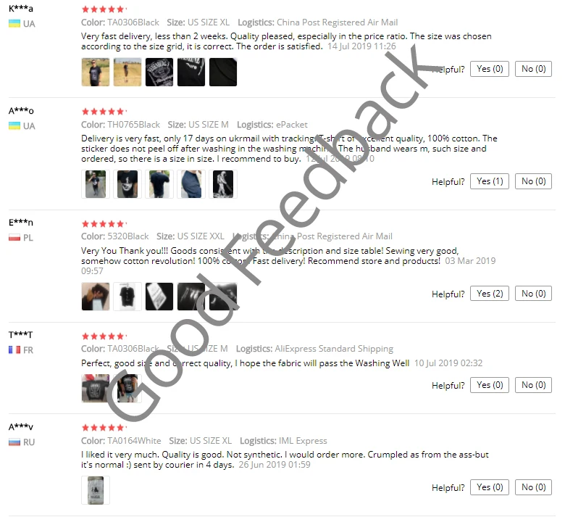Viewport: 565px width, 517px height.
Task: Click No (0) on E***n's review
Action: click(533, 294)
